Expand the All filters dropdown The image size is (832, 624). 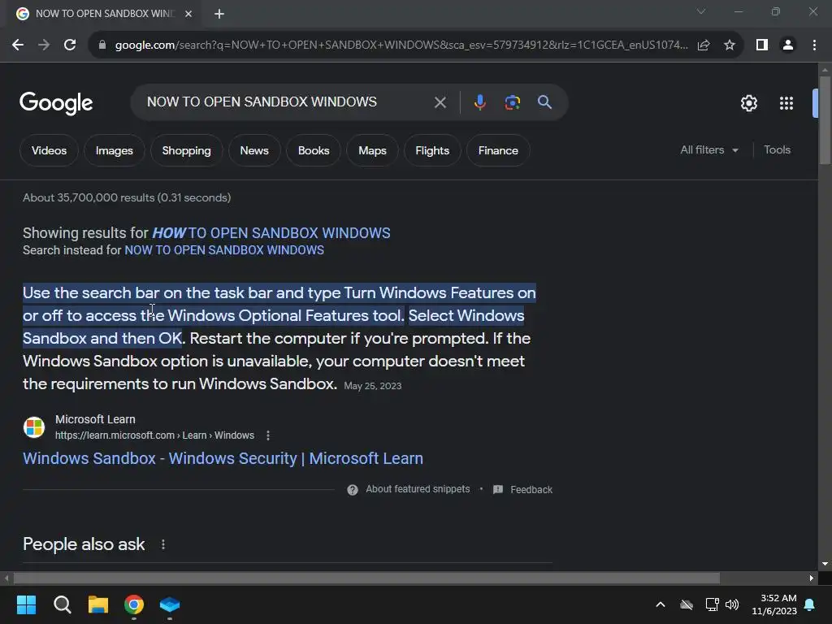(x=709, y=150)
